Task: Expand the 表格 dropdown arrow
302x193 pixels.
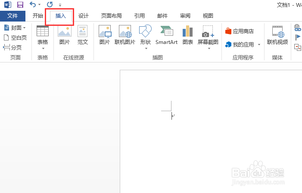Action: tap(43, 48)
